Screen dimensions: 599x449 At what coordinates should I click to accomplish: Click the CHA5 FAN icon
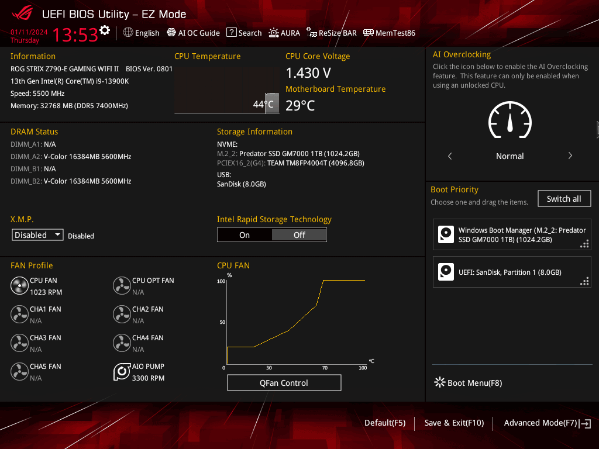[x=19, y=371]
